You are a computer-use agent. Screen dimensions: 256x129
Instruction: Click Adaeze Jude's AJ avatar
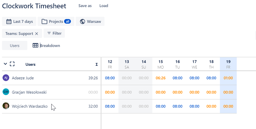(x=6, y=78)
